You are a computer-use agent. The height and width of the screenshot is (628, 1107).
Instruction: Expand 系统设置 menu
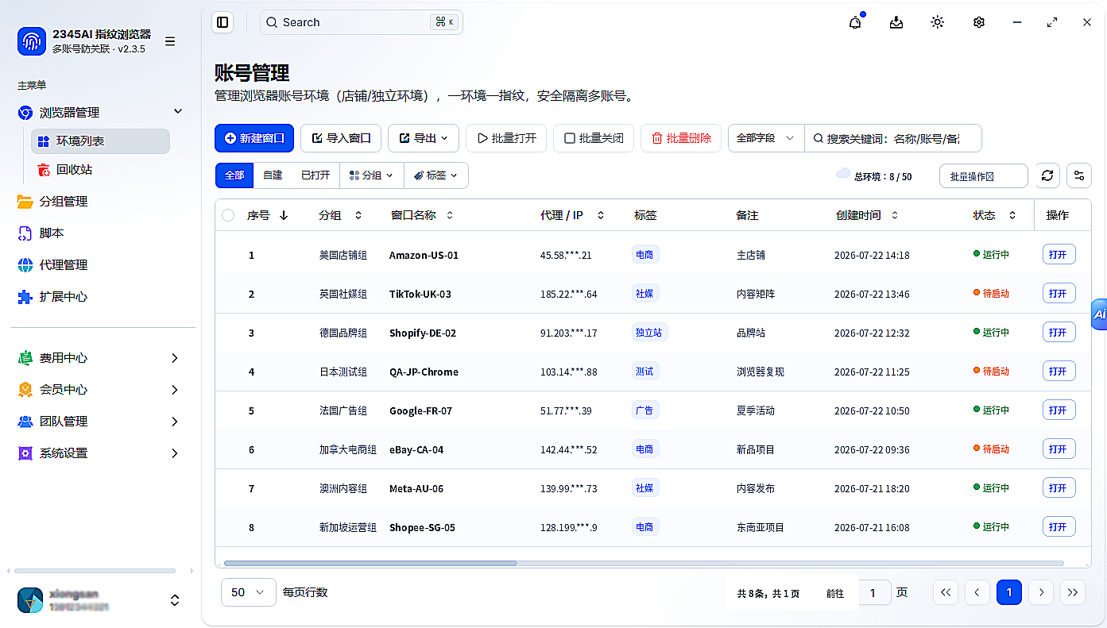[175, 453]
